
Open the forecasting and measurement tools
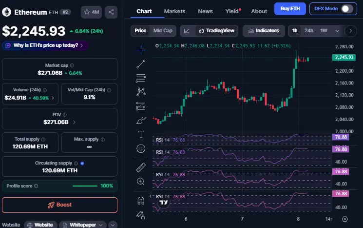141,106
